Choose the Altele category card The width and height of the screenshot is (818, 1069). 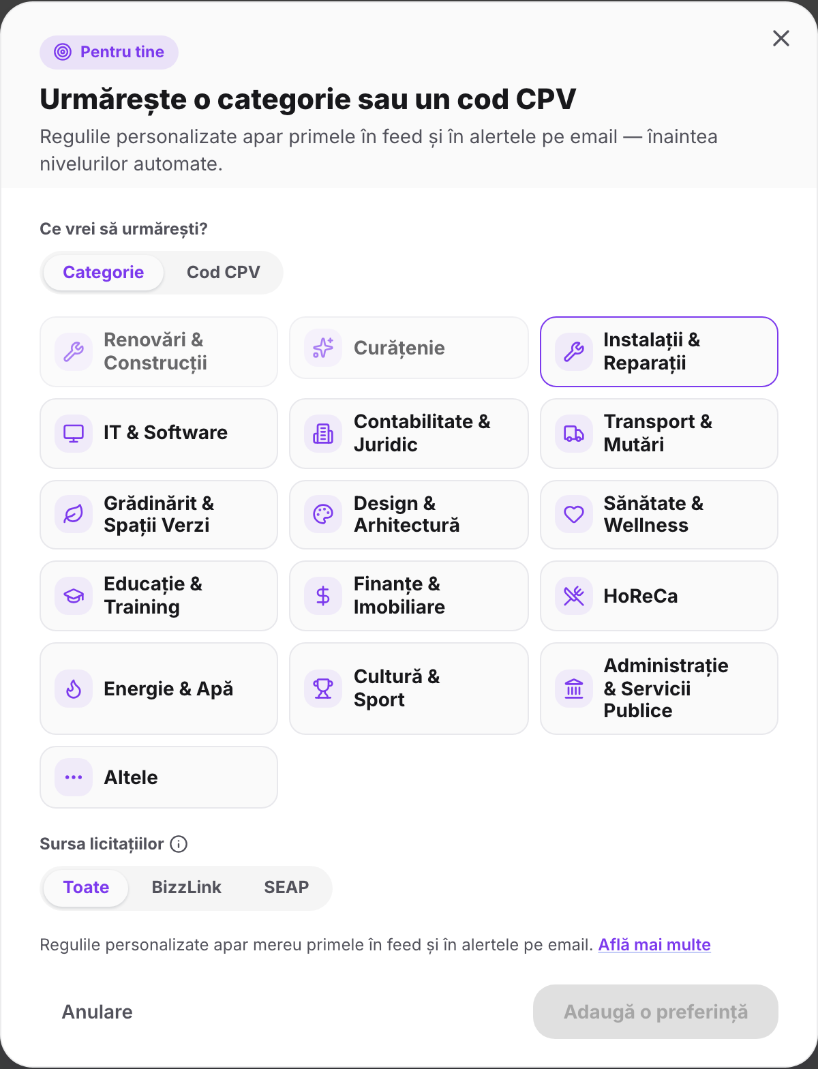click(159, 777)
